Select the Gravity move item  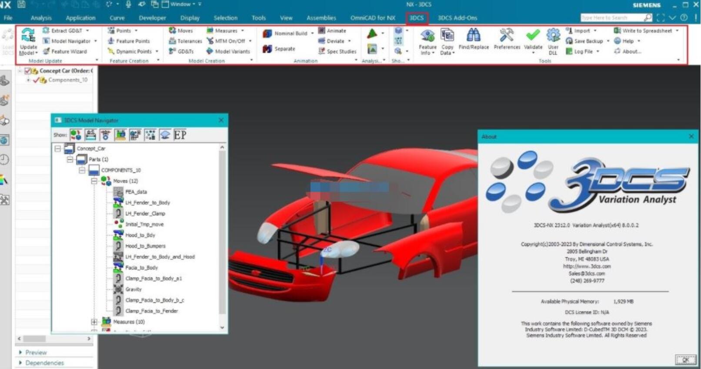pyautogui.click(x=134, y=289)
